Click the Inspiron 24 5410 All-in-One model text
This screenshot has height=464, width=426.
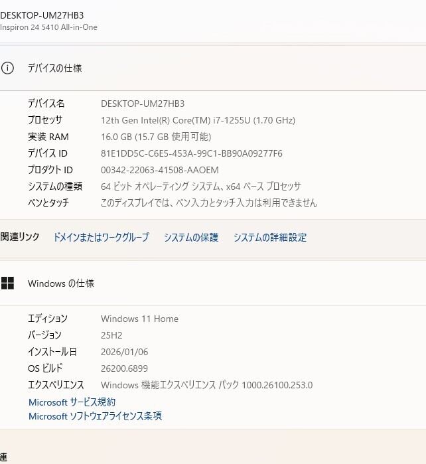(48, 27)
